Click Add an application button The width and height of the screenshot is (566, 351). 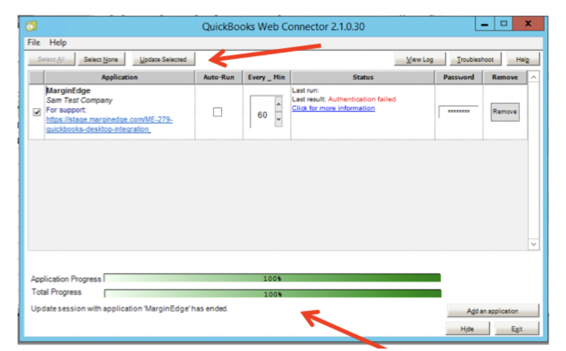click(493, 310)
